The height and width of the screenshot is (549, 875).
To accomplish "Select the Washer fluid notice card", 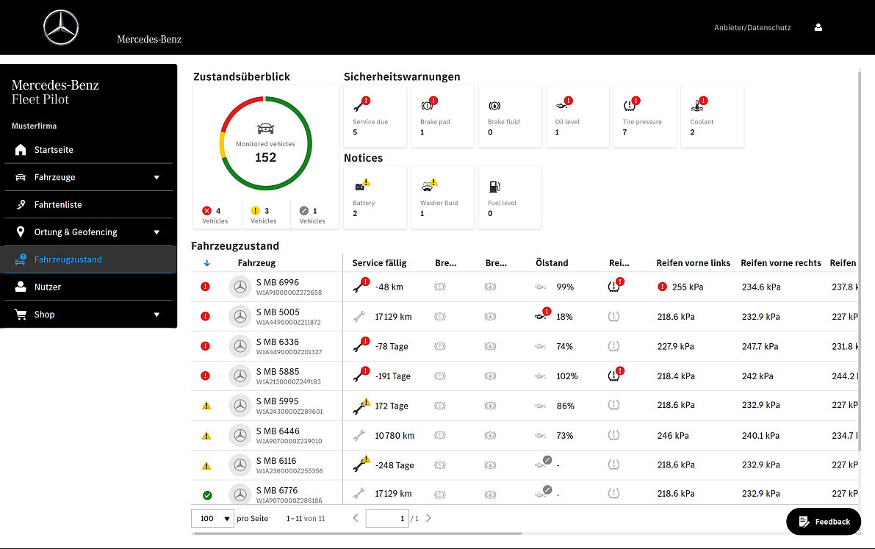I will point(442,197).
